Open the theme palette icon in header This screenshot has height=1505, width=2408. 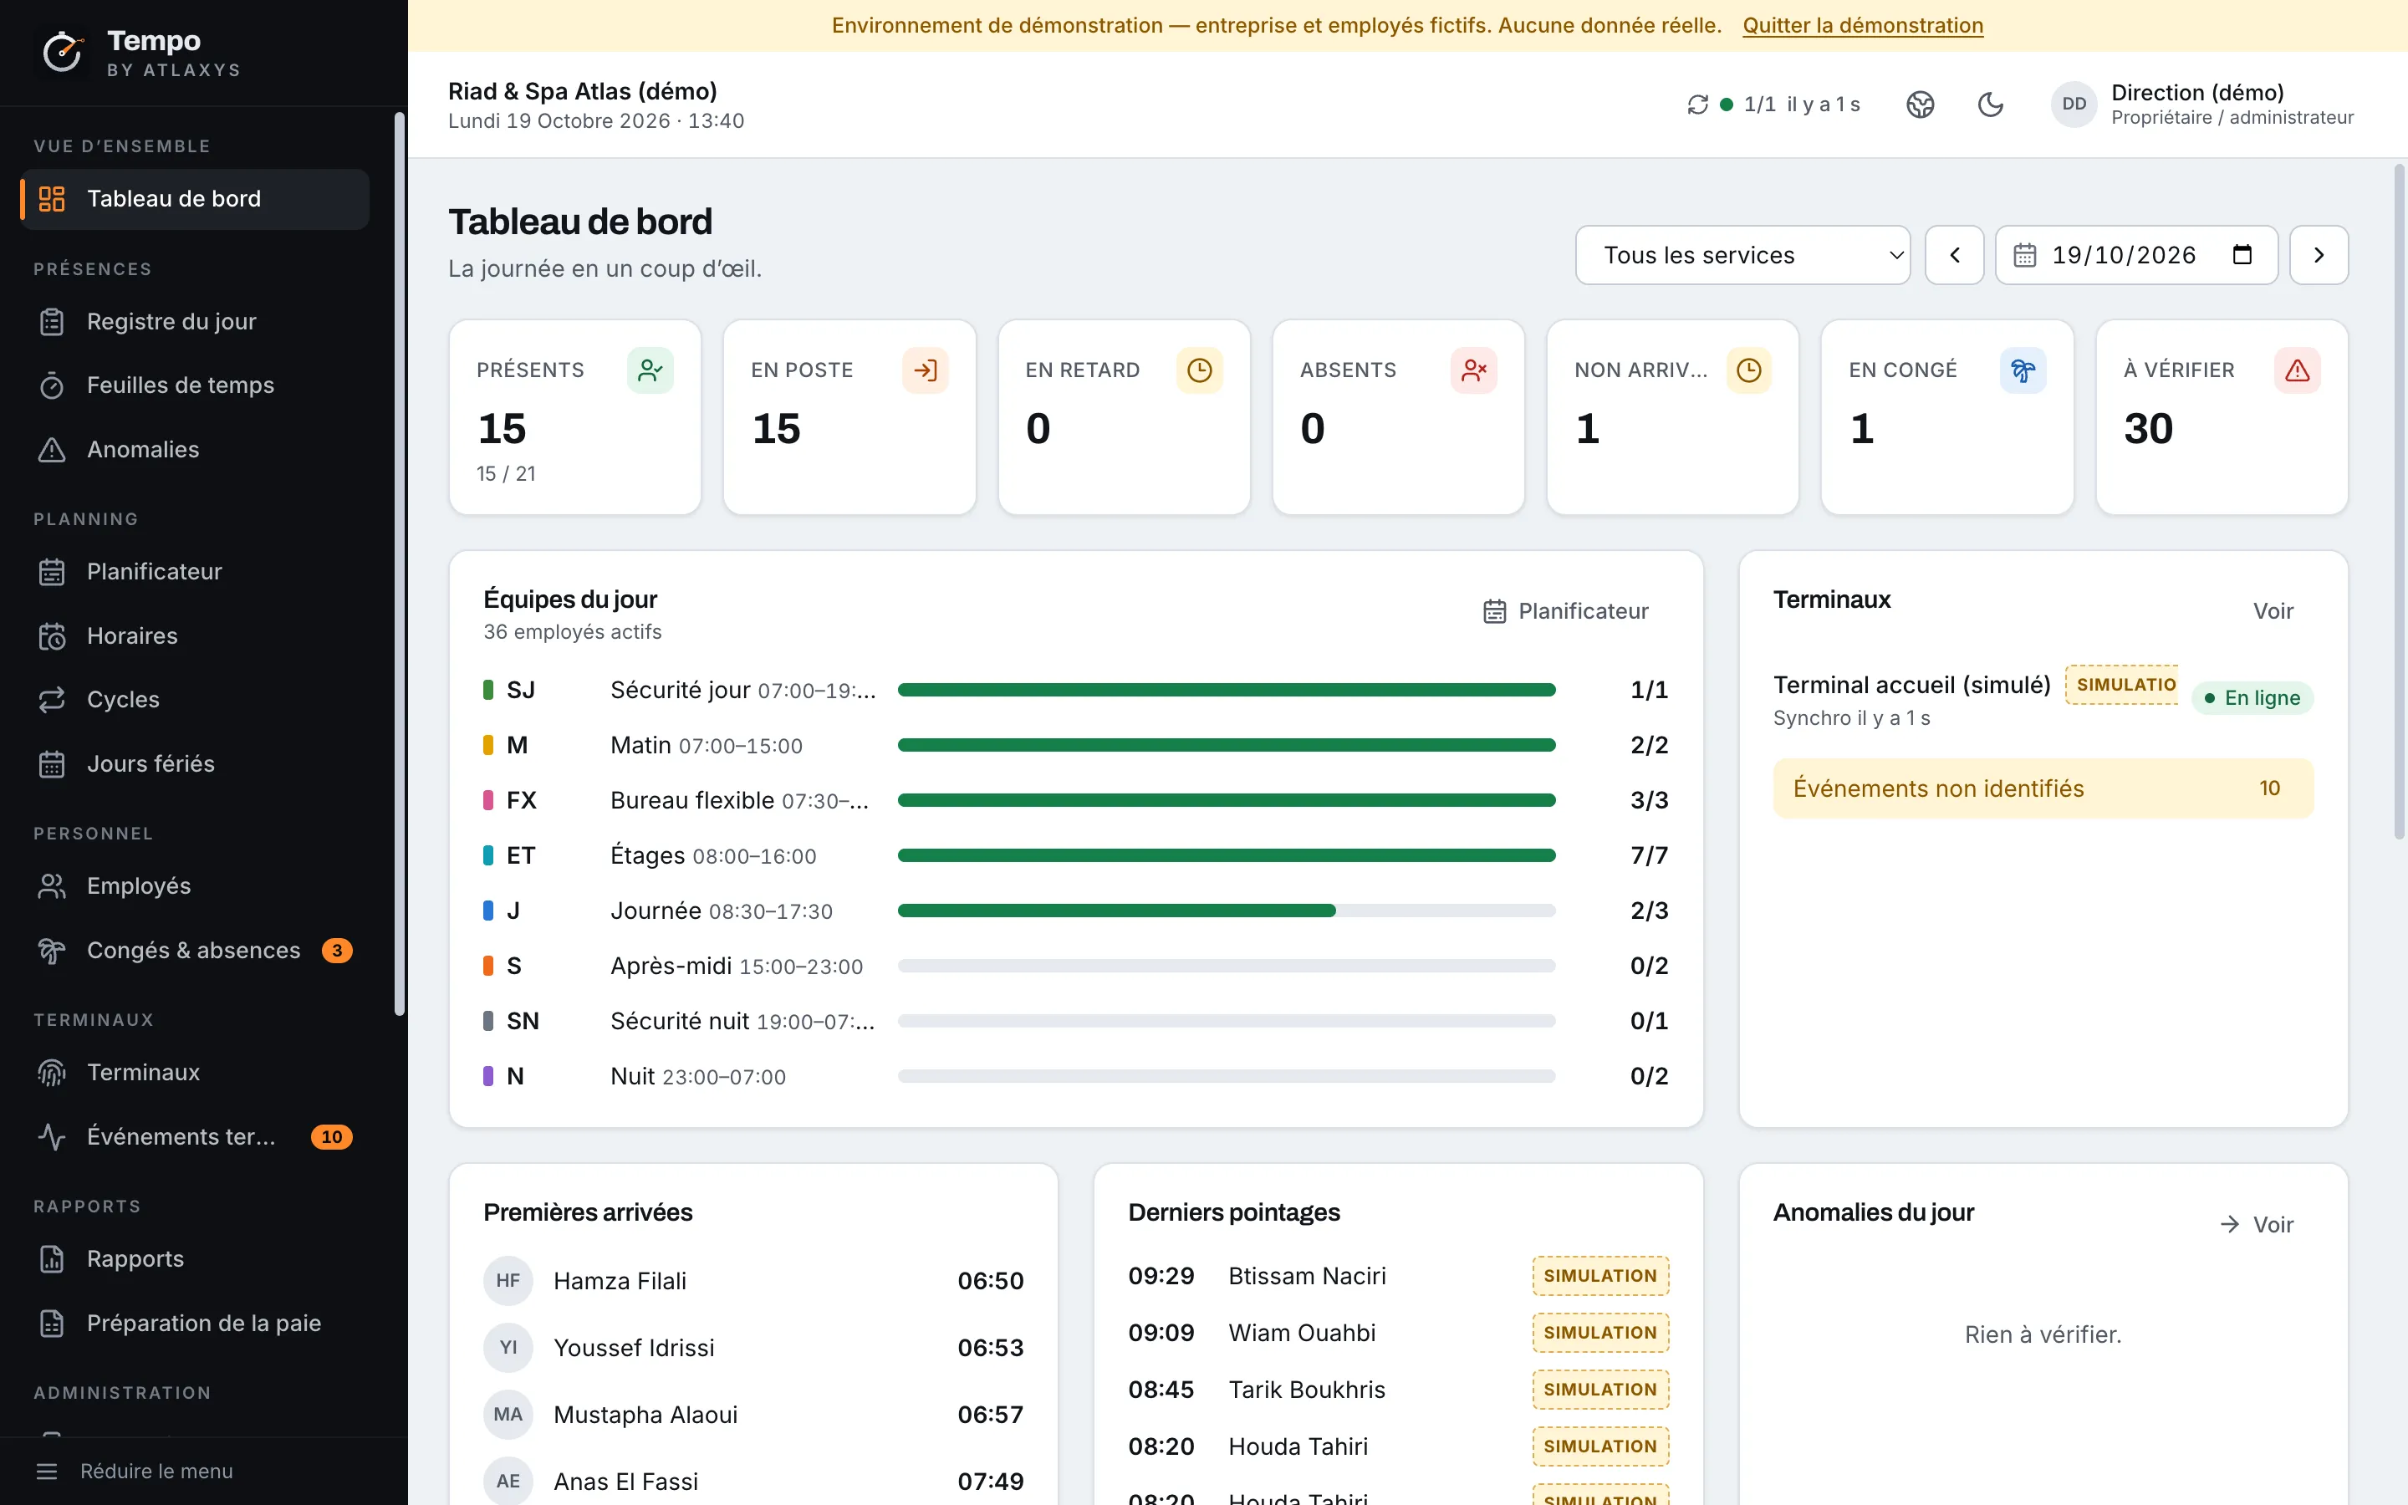pos(1921,105)
